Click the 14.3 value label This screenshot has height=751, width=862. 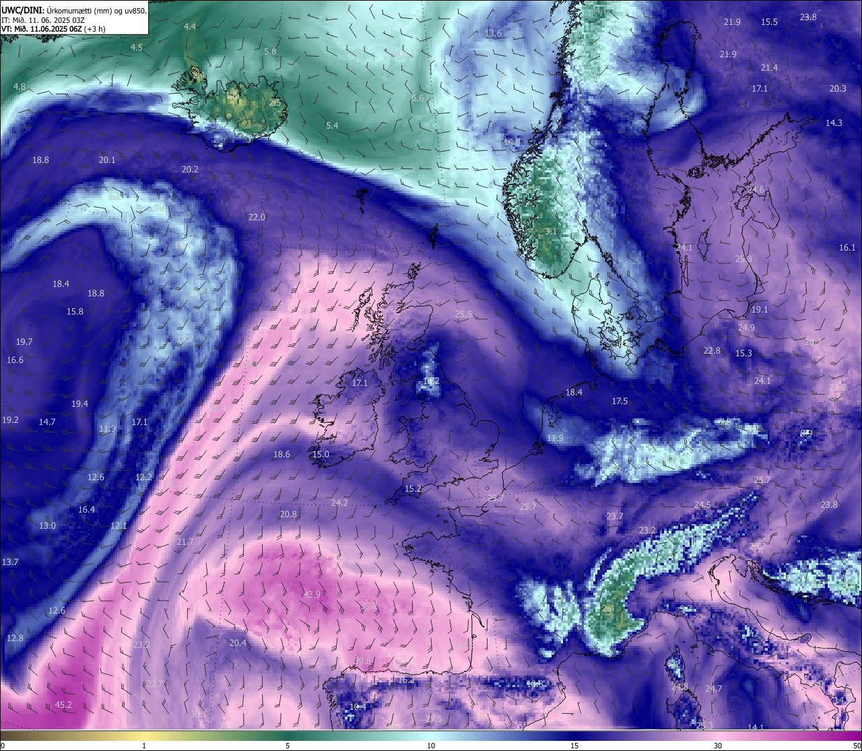tap(834, 123)
